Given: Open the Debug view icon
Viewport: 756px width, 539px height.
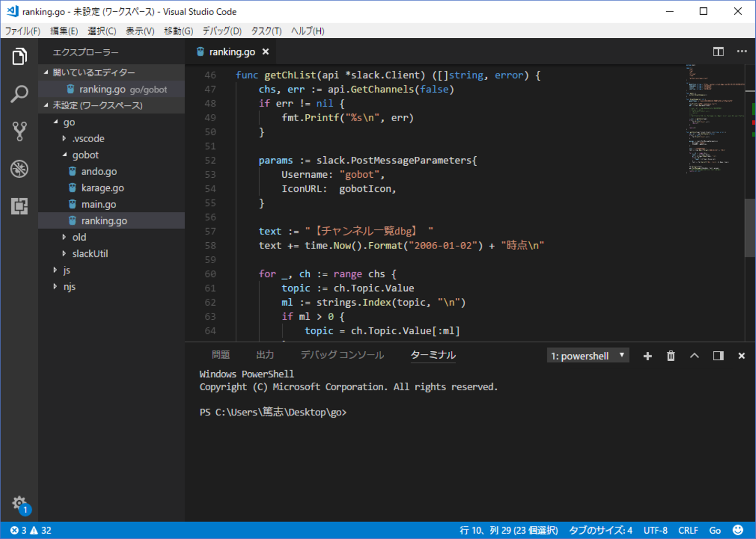Looking at the screenshot, I should (x=19, y=169).
